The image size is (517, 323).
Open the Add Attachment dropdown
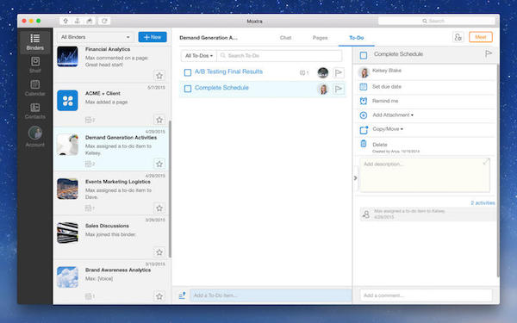[393, 115]
